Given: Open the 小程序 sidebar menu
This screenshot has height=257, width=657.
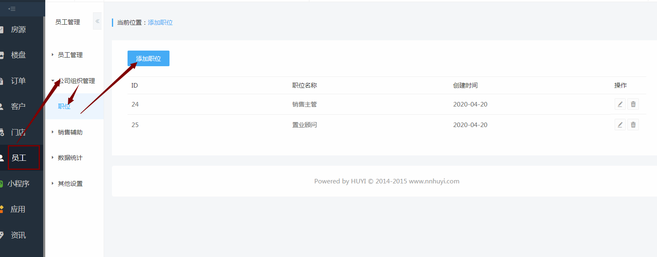Looking at the screenshot, I should [18, 184].
